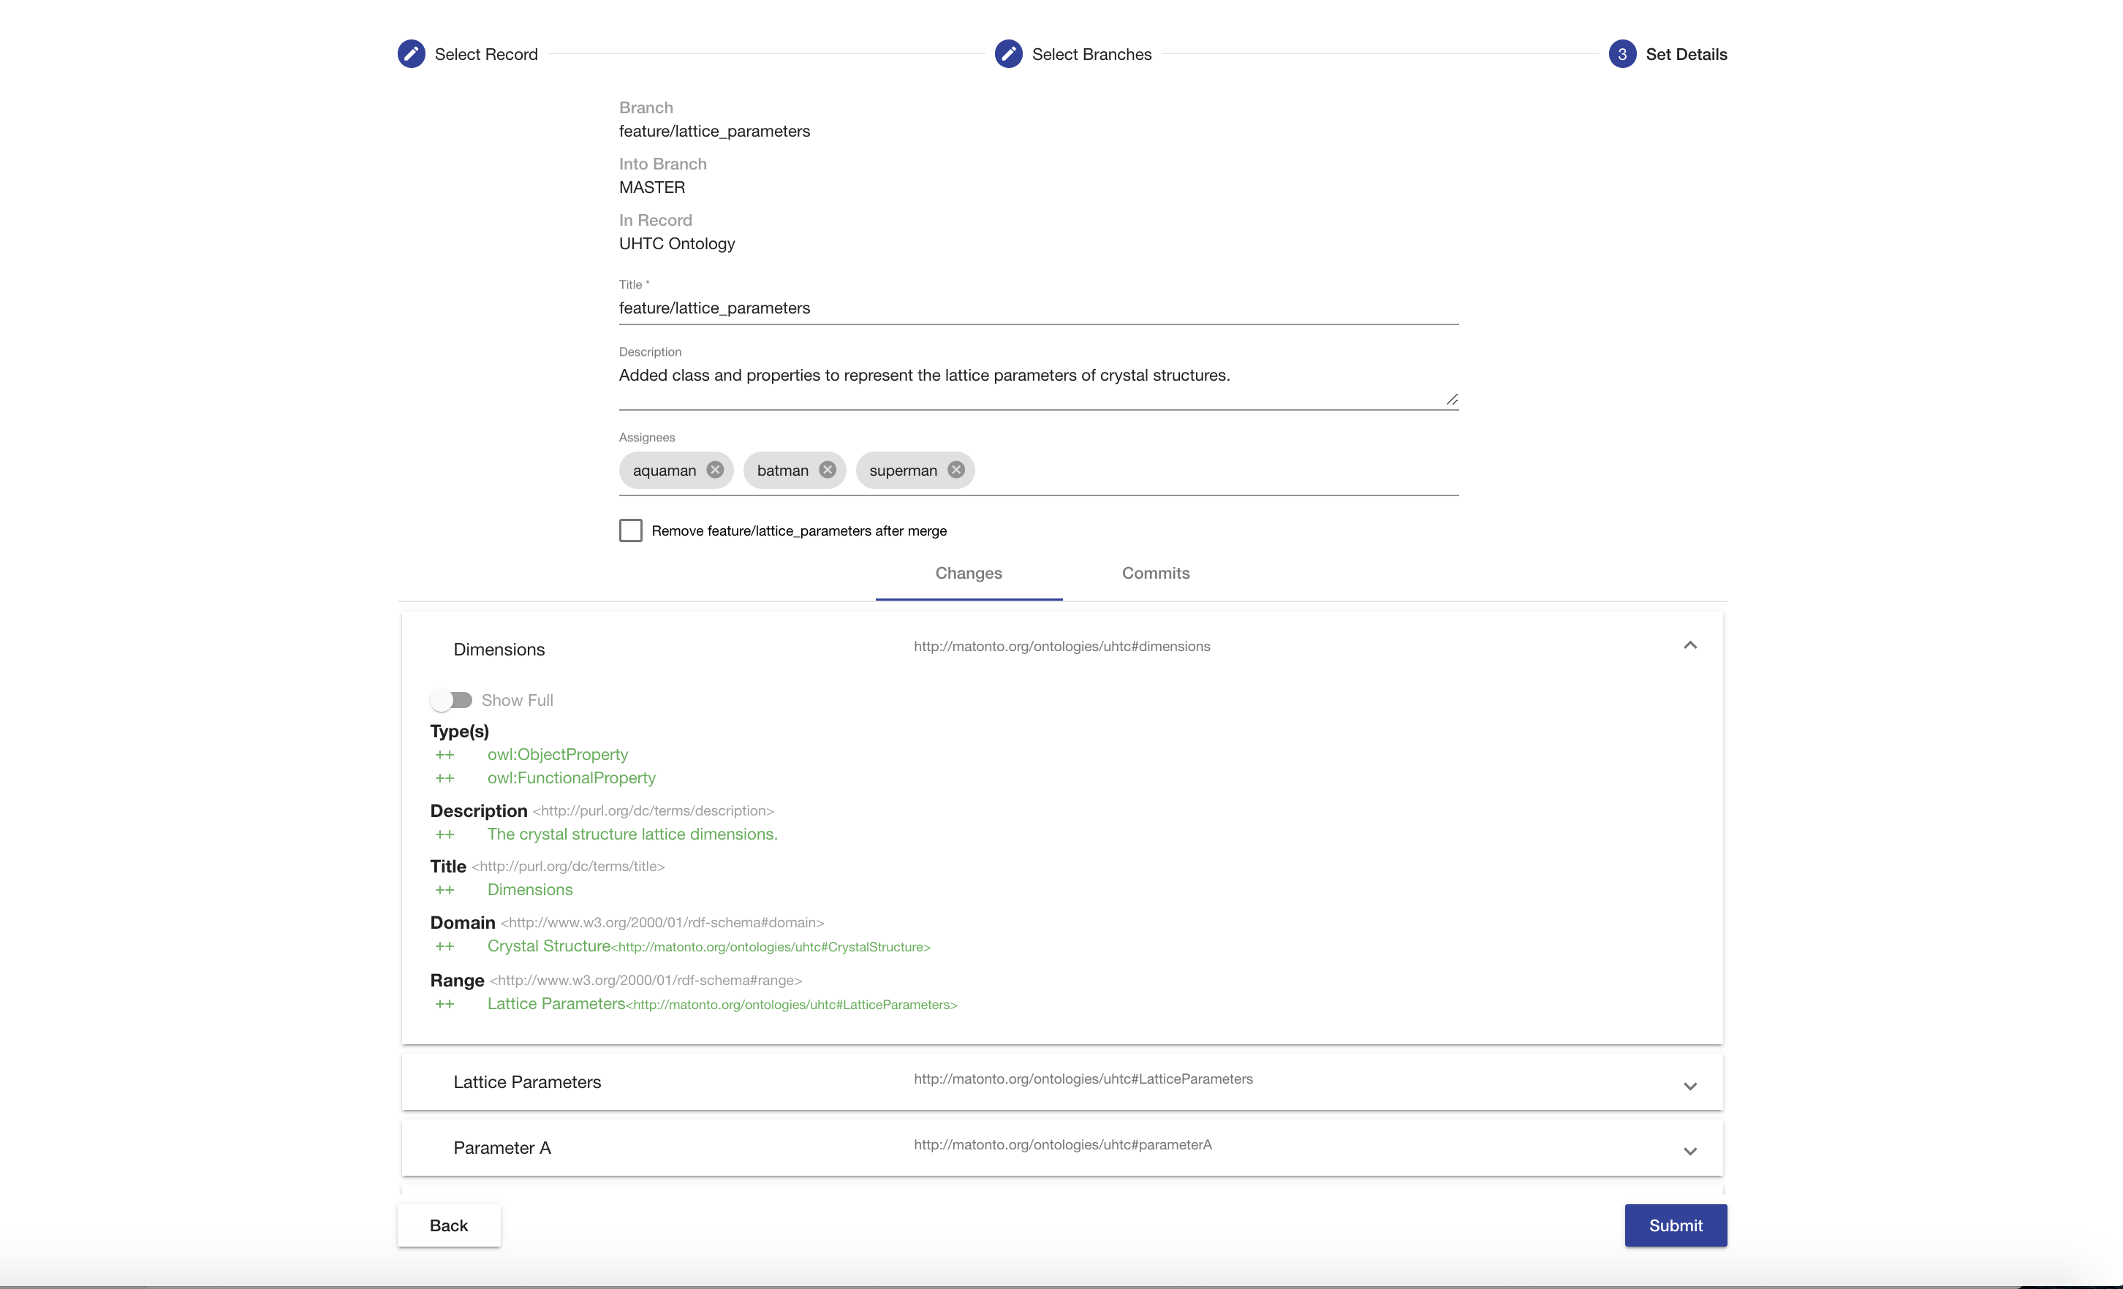Expand the Lattice Parameters panel
Screen dimensions: 2123x1289
1689,1085
